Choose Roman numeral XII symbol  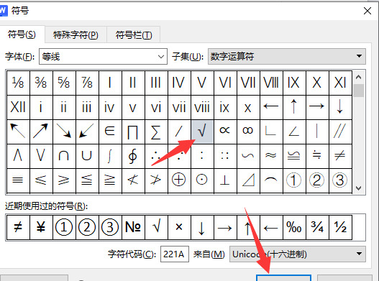(18, 107)
